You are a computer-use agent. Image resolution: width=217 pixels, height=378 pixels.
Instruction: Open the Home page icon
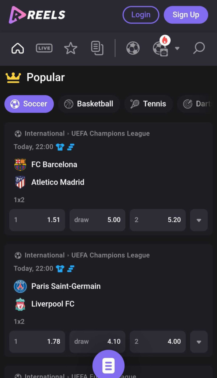click(x=17, y=48)
